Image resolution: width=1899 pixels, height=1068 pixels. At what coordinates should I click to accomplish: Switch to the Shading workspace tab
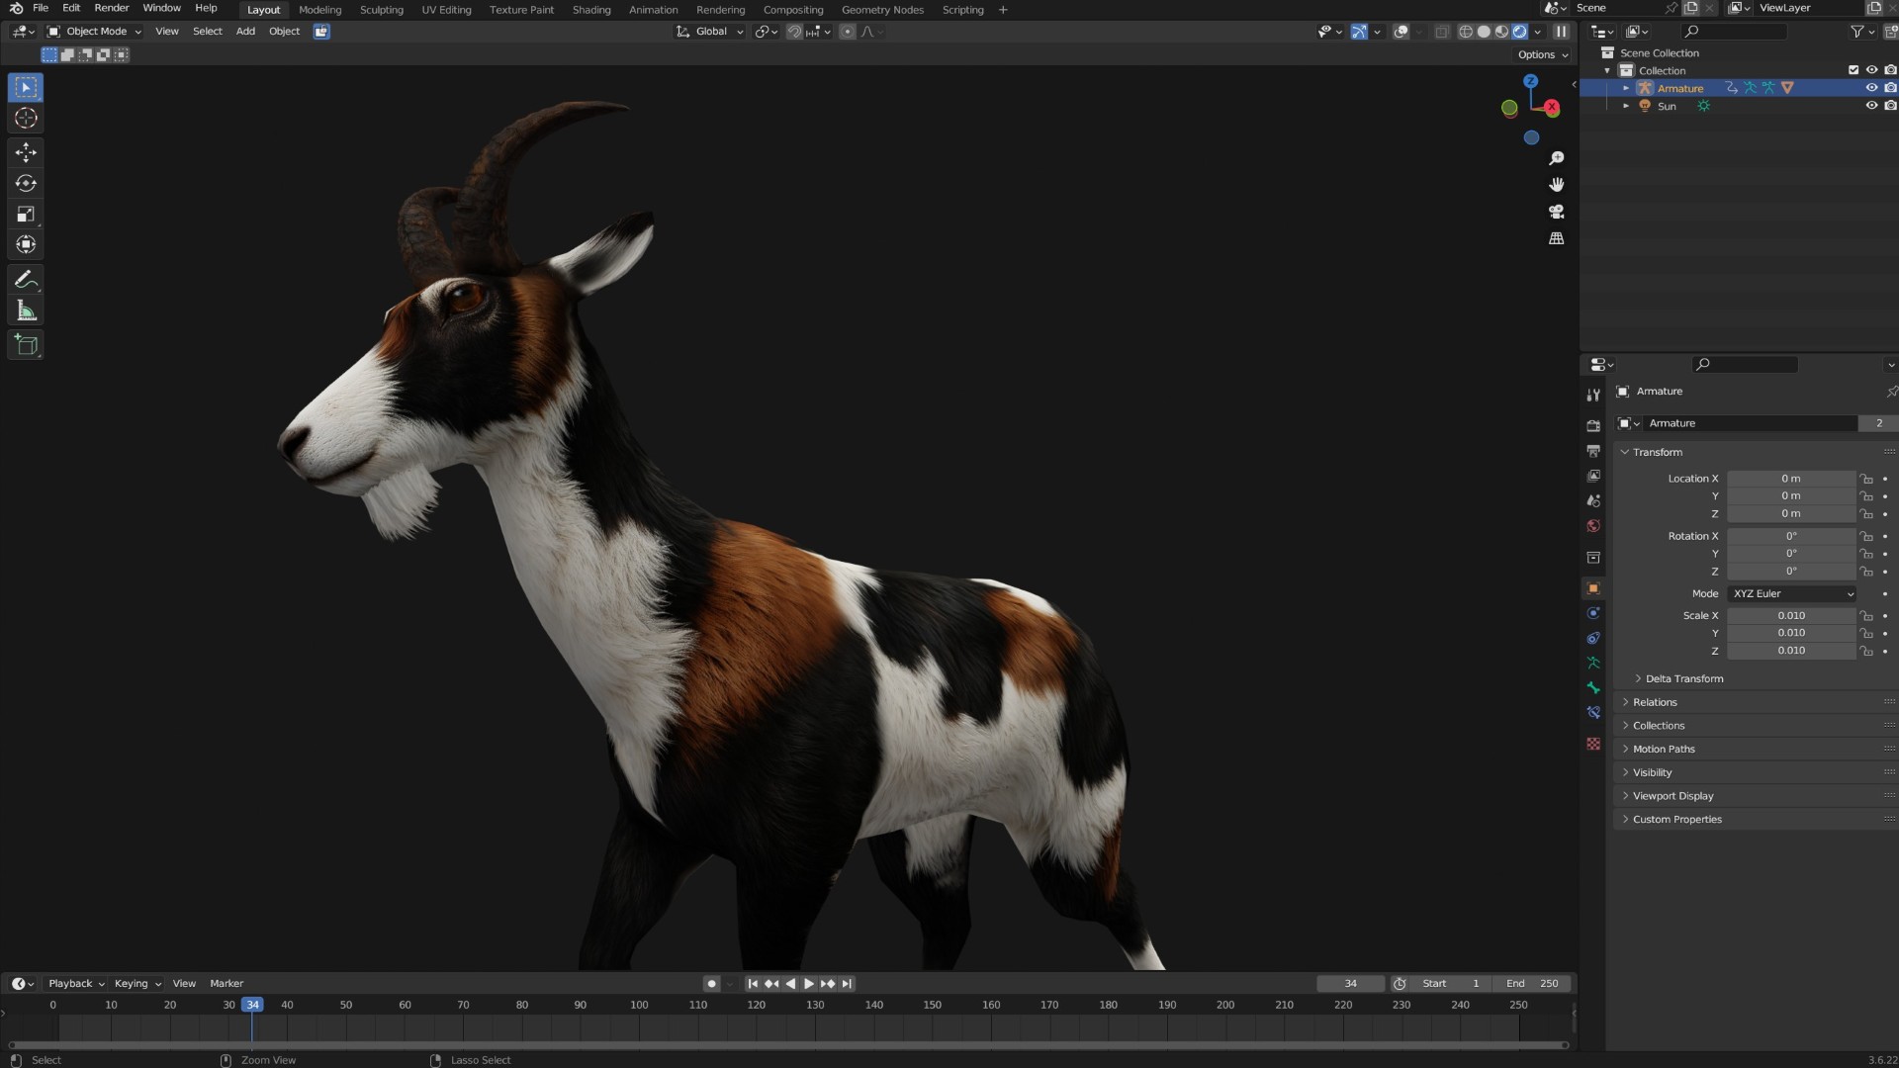point(591,10)
